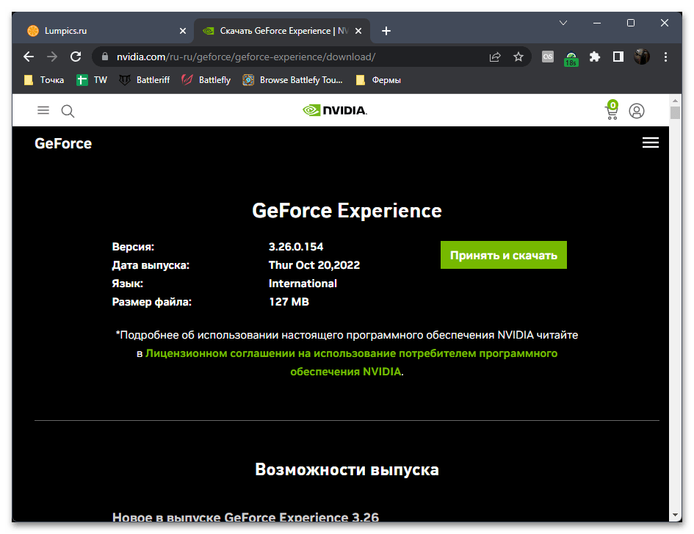
Task: Click the Версия: label
Action: coord(133,247)
